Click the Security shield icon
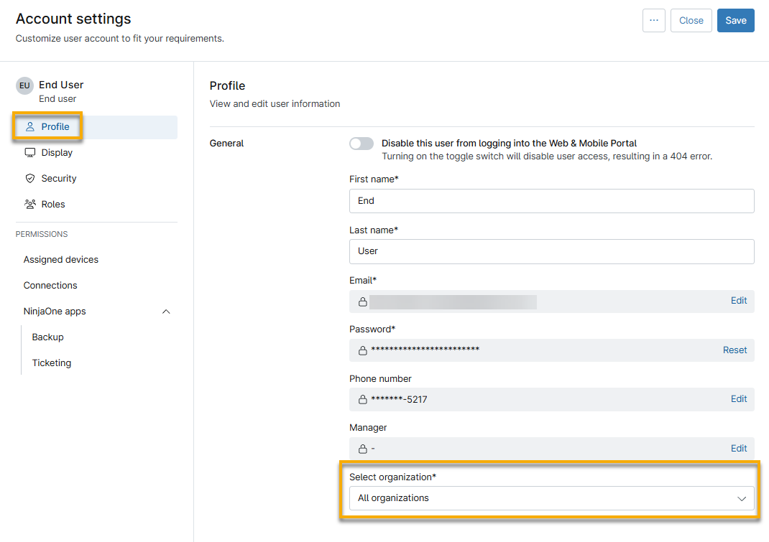Viewport: 769px width, 542px height. (30, 178)
